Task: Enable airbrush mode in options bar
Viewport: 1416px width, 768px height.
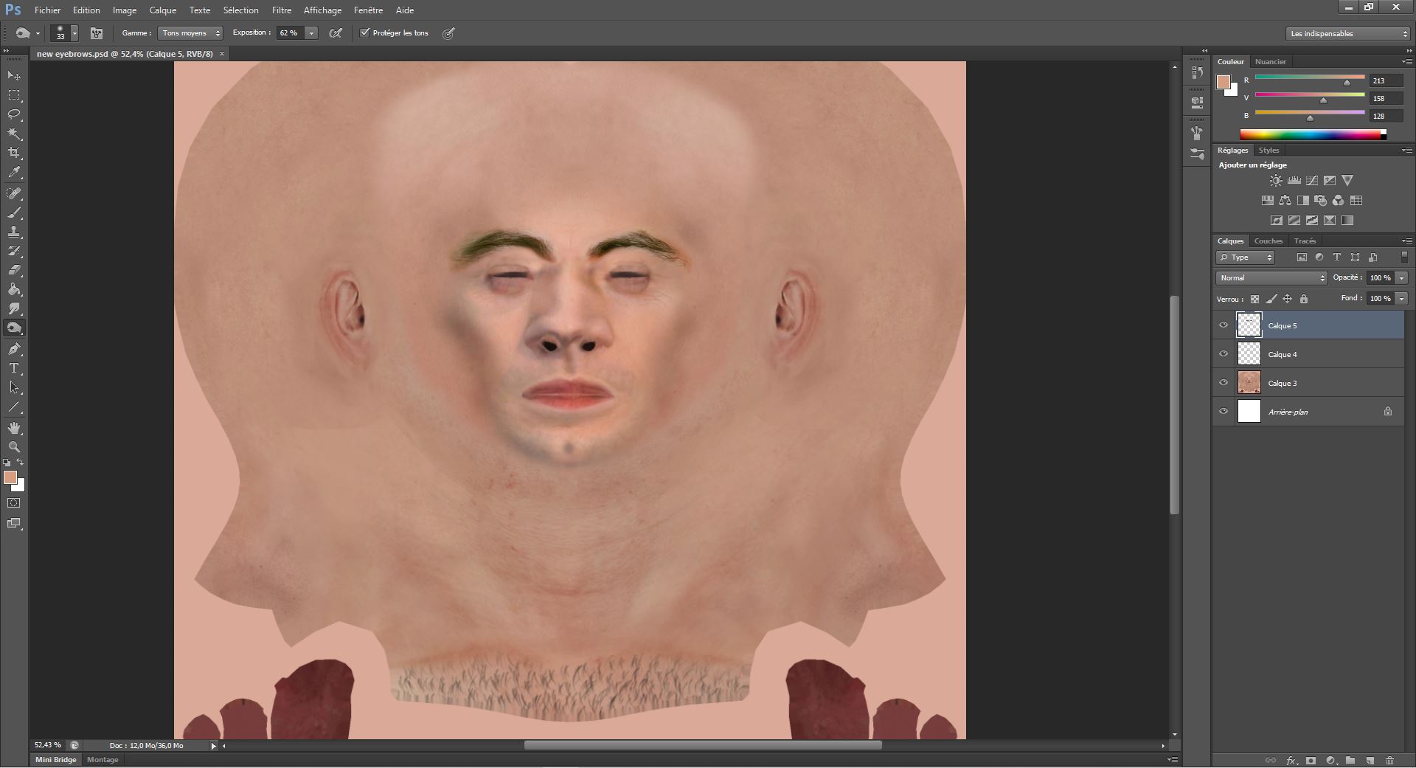Action: [x=336, y=33]
